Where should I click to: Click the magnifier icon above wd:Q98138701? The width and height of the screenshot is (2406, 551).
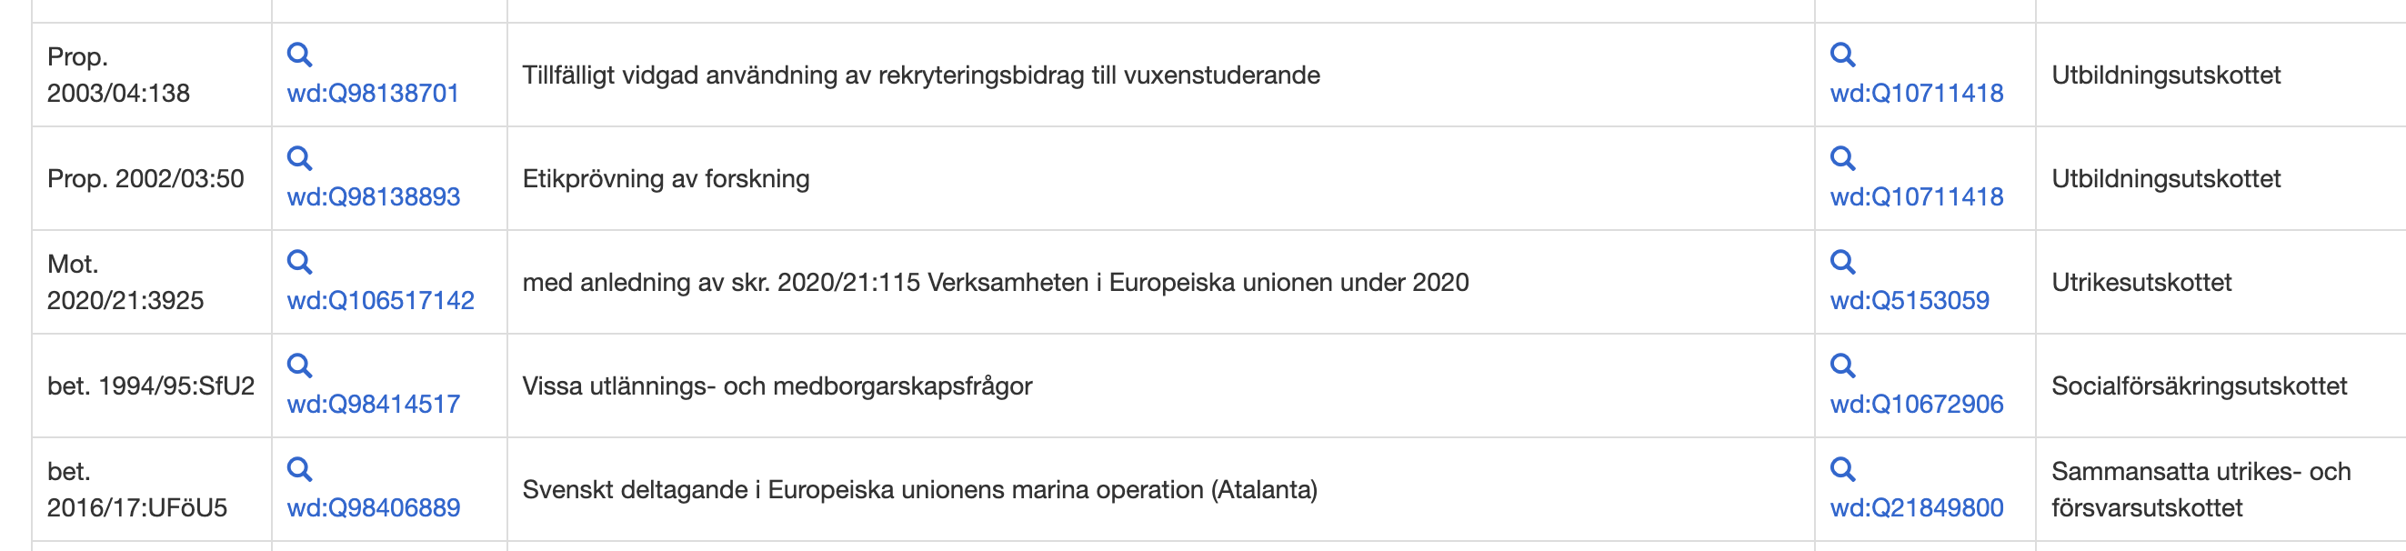point(299,55)
